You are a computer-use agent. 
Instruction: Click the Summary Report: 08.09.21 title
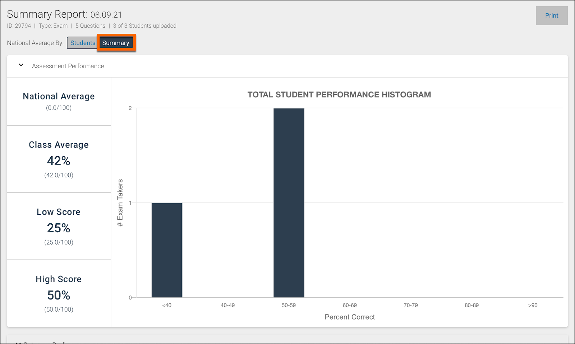coord(64,14)
